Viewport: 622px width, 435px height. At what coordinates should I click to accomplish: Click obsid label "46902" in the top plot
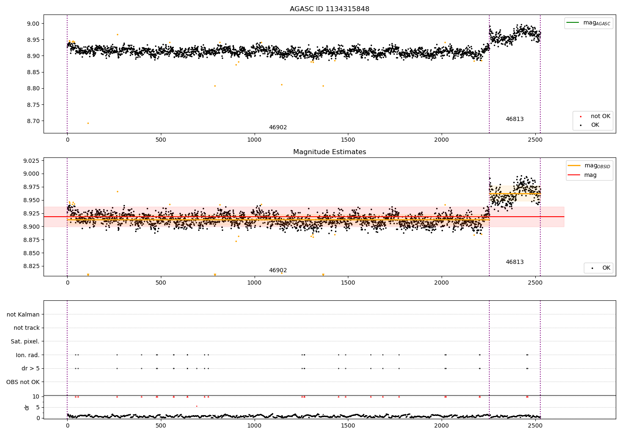pos(278,127)
